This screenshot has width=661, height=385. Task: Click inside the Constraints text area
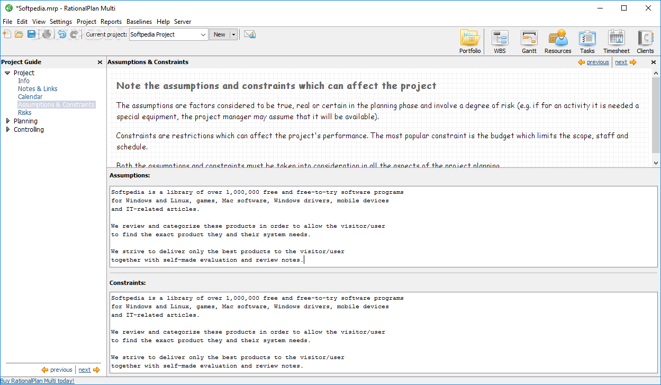click(x=384, y=332)
